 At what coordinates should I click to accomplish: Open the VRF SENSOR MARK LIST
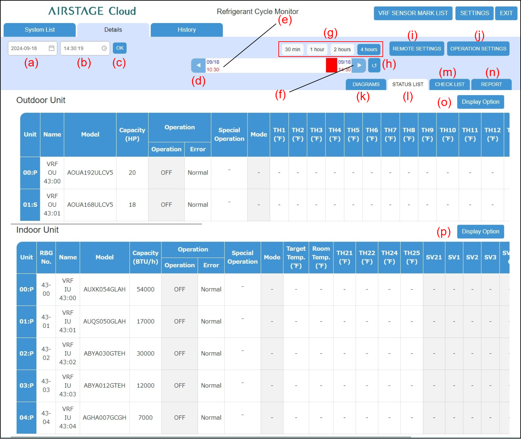coord(413,13)
